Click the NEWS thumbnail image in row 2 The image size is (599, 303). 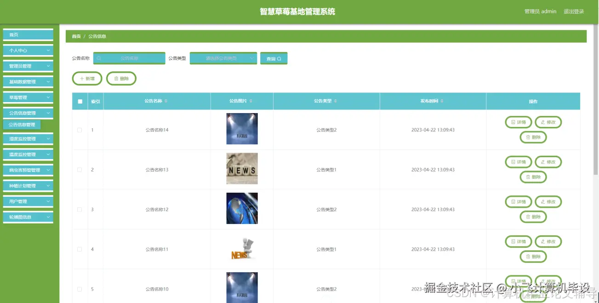pos(242,168)
